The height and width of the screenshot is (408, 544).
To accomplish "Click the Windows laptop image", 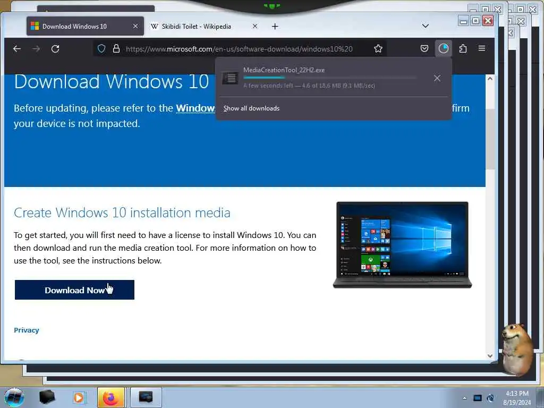I will coord(402,244).
